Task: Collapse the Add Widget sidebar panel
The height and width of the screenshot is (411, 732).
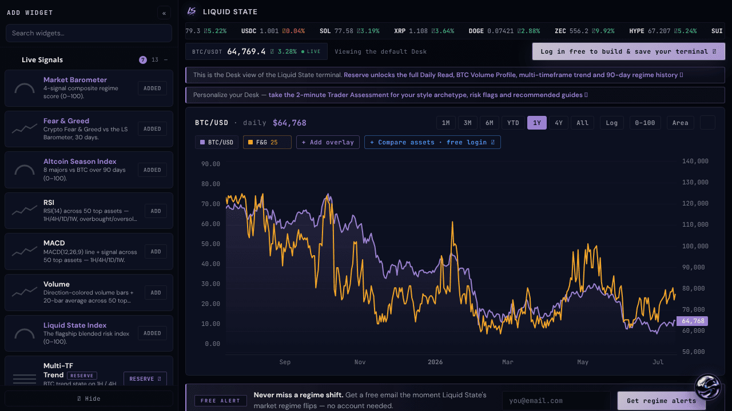Action: [x=165, y=13]
